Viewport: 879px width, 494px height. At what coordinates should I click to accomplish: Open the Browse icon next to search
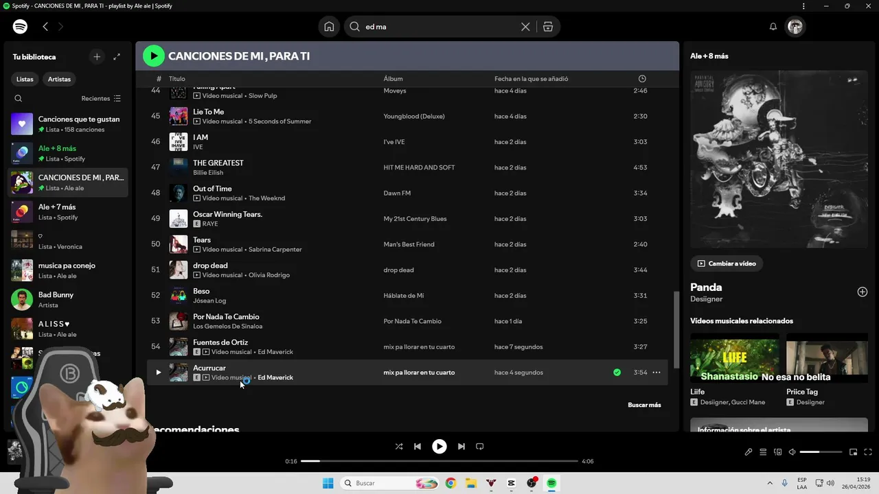coord(547,27)
